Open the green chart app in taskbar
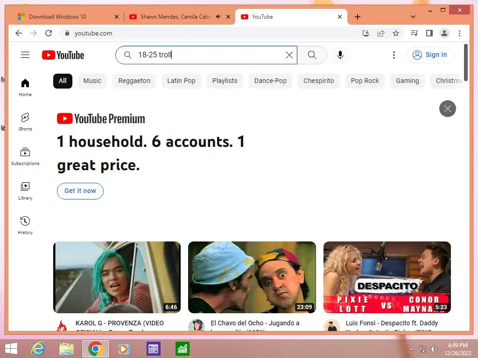The image size is (478, 358). click(183, 349)
